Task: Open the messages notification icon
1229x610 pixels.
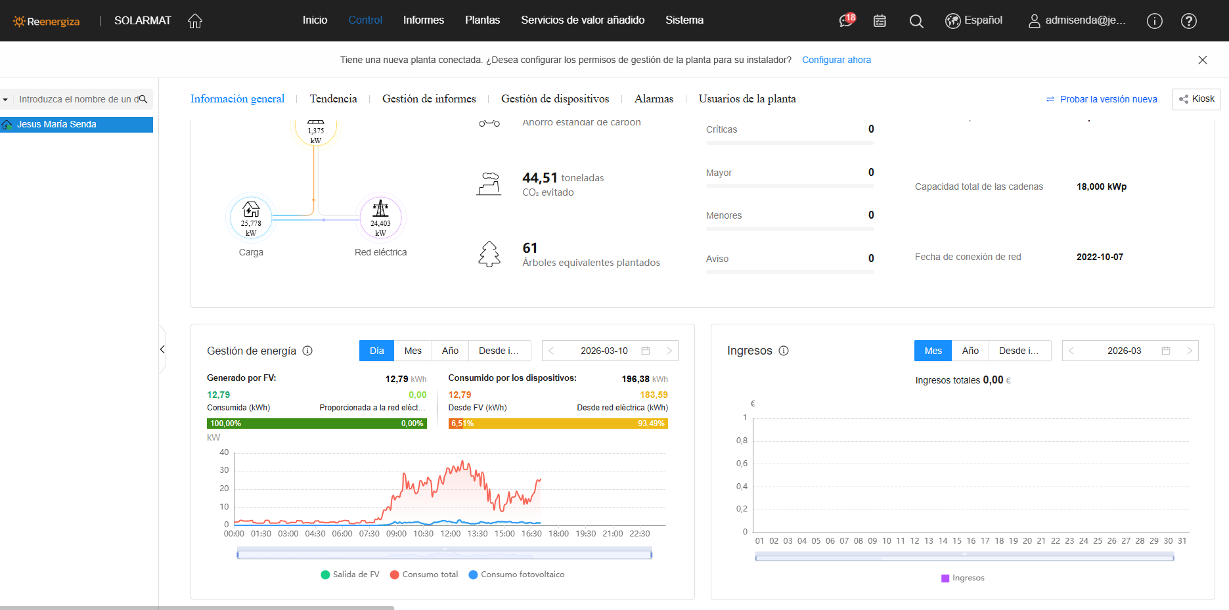Action: [x=846, y=21]
